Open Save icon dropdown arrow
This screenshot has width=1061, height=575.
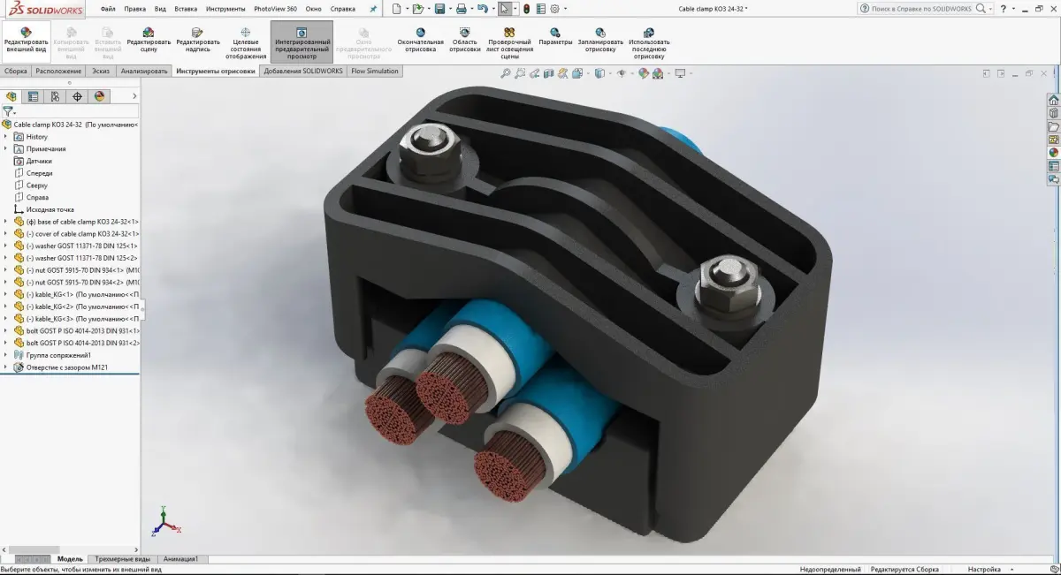point(449,9)
